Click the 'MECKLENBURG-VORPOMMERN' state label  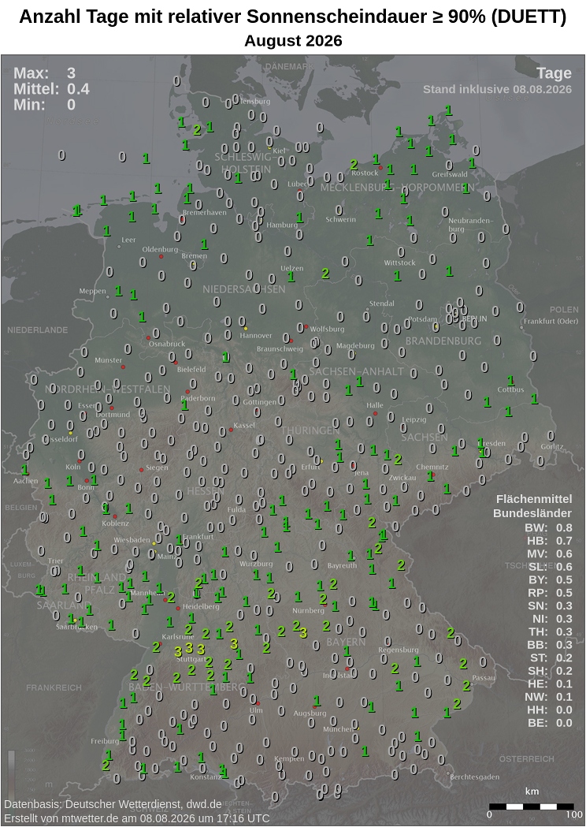[397, 188]
